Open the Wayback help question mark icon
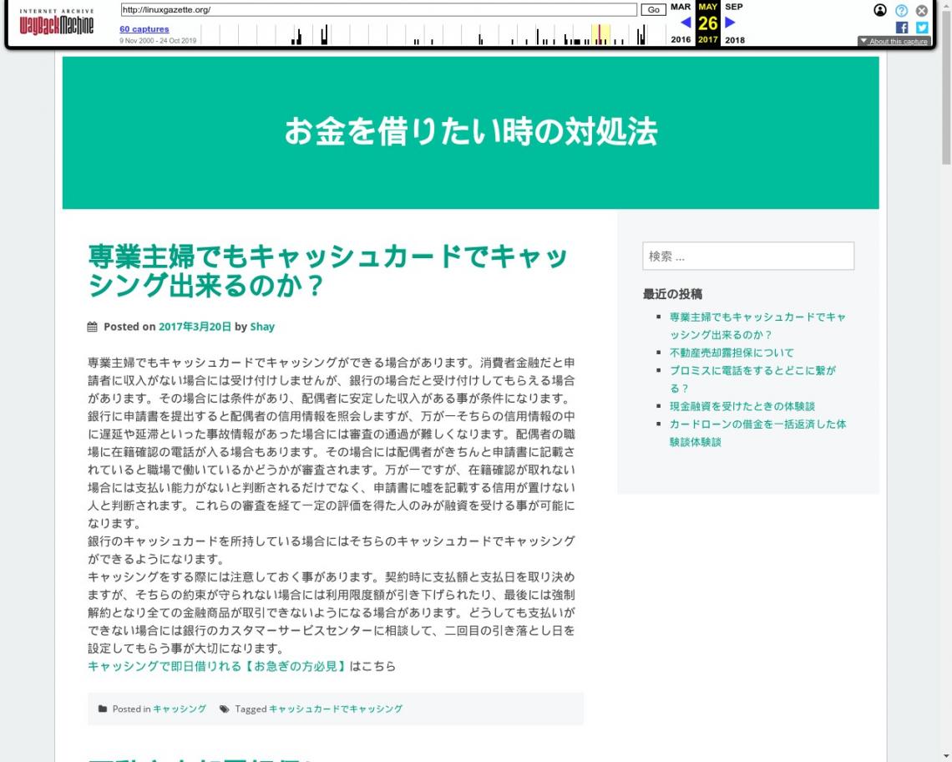This screenshot has height=762, width=952. pyautogui.click(x=901, y=10)
